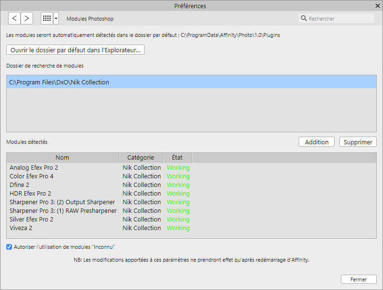Click the search magnifier icon

pos(304,18)
